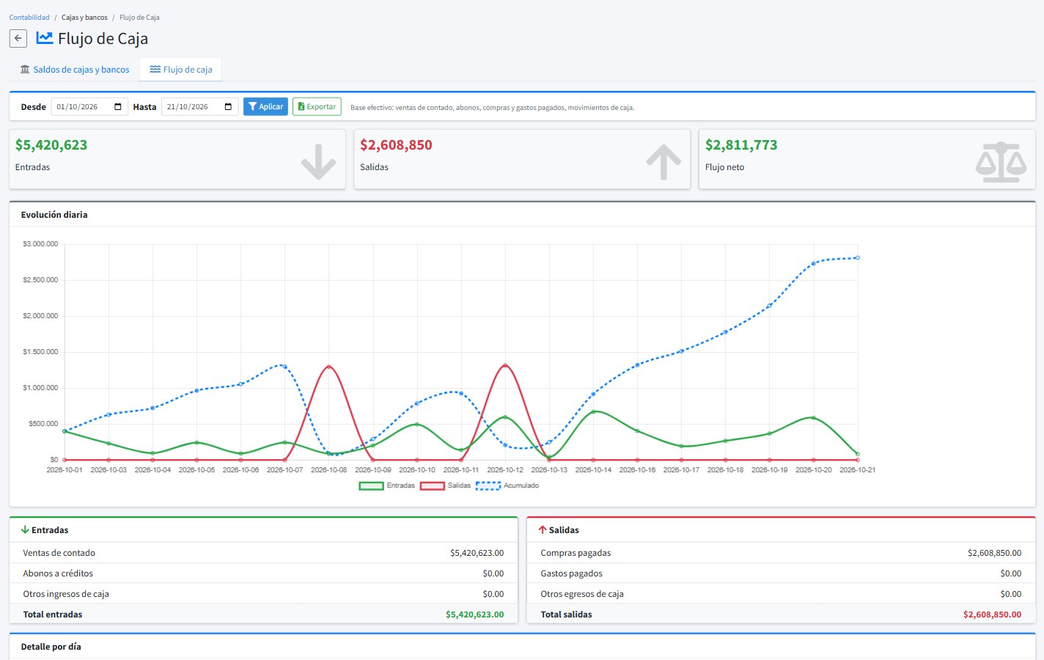Viewport: 1044px width, 660px height.
Task: Click the Desde date input field
Action: point(89,107)
